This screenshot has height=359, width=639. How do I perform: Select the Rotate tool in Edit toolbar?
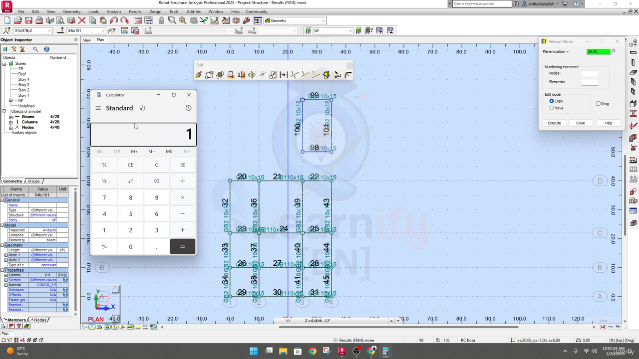pos(220,75)
